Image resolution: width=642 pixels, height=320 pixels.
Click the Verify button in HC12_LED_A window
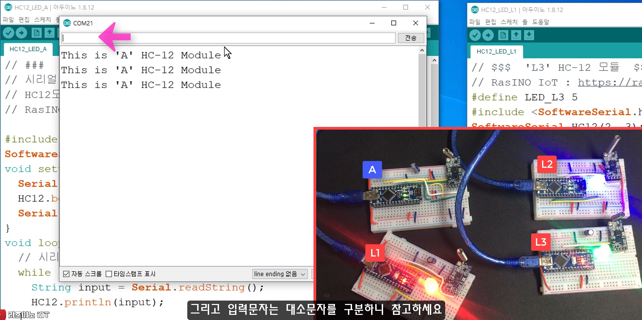click(9, 33)
